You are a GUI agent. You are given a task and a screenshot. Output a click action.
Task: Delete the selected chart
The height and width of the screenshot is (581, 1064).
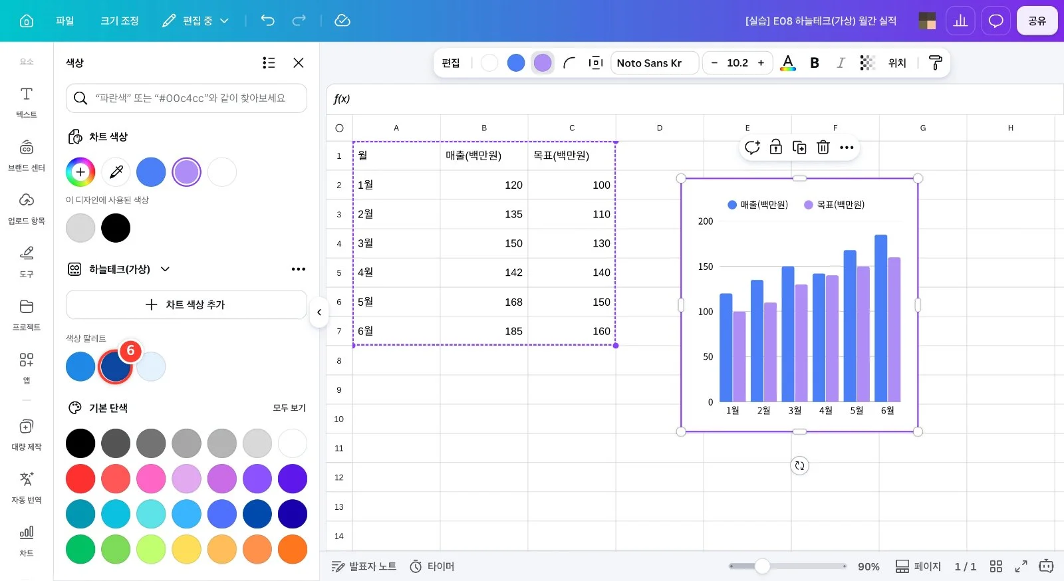click(x=823, y=148)
